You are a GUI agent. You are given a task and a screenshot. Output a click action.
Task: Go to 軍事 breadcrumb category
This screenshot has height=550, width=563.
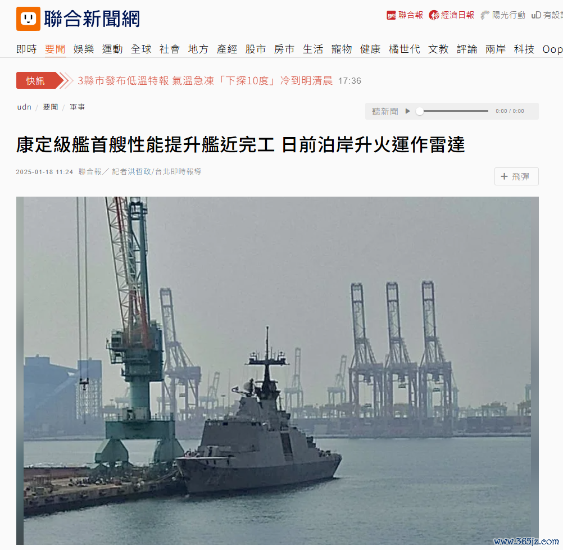pos(77,107)
